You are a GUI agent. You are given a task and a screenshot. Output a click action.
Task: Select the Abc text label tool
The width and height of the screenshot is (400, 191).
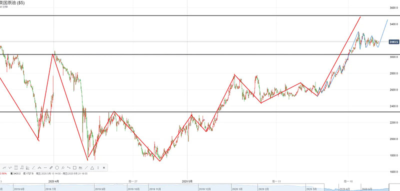click(x=80, y=168)
